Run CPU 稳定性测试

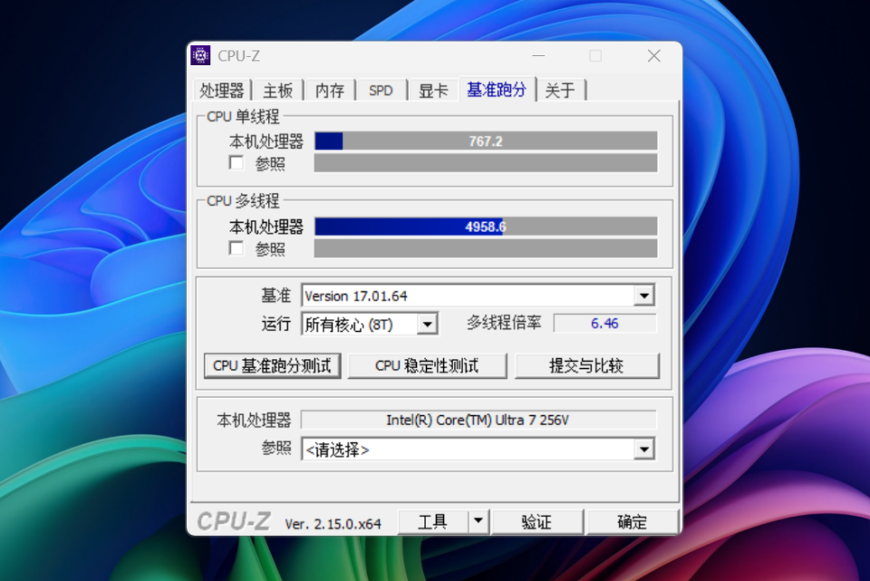click(x=427, y=366)
